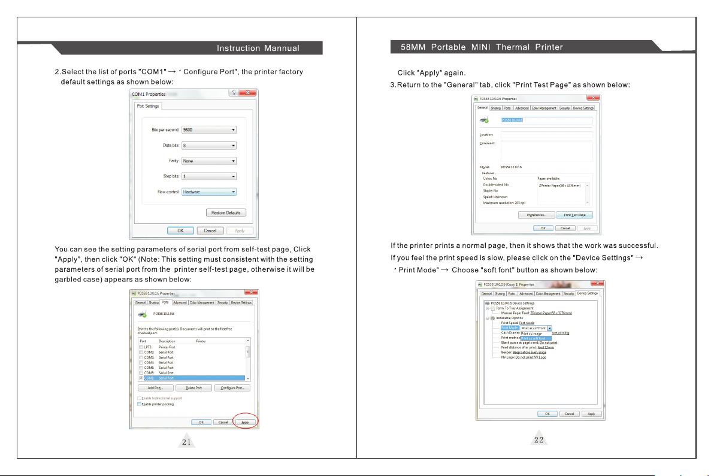
Task: Click Apply in the Ports dialog
Action: coord(245,422)
